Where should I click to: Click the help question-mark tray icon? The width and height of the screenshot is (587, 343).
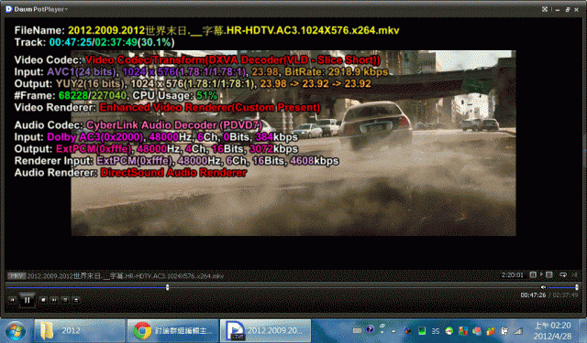pos(370,328)
